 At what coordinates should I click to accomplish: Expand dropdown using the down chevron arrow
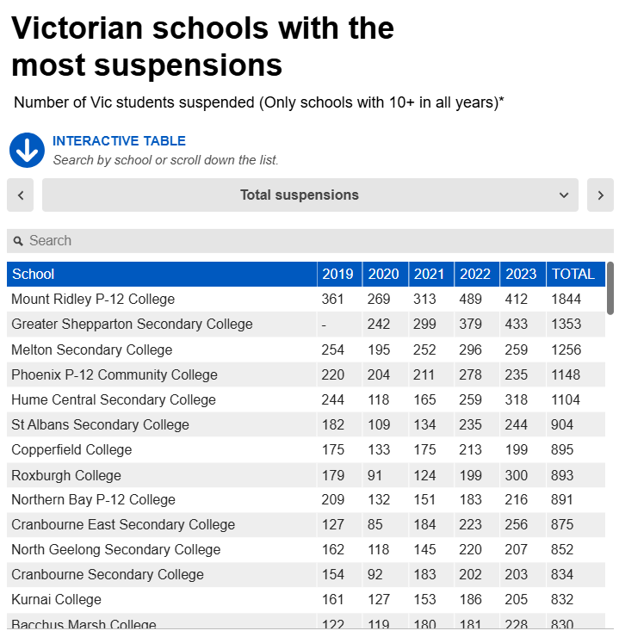pyautogui.click(x=564, y=195)
